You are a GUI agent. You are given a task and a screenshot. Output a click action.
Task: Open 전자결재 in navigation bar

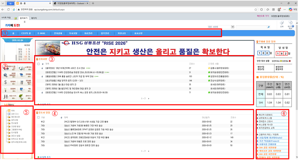(x=58, y=33)
